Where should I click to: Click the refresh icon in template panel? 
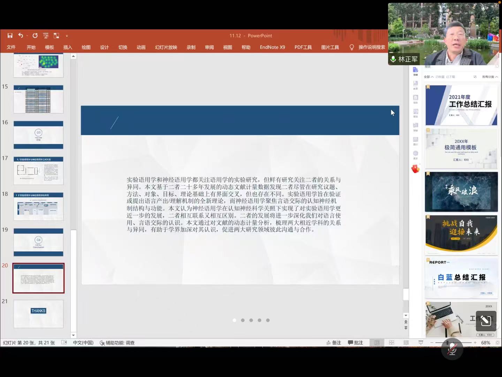[x=475, y=77]
